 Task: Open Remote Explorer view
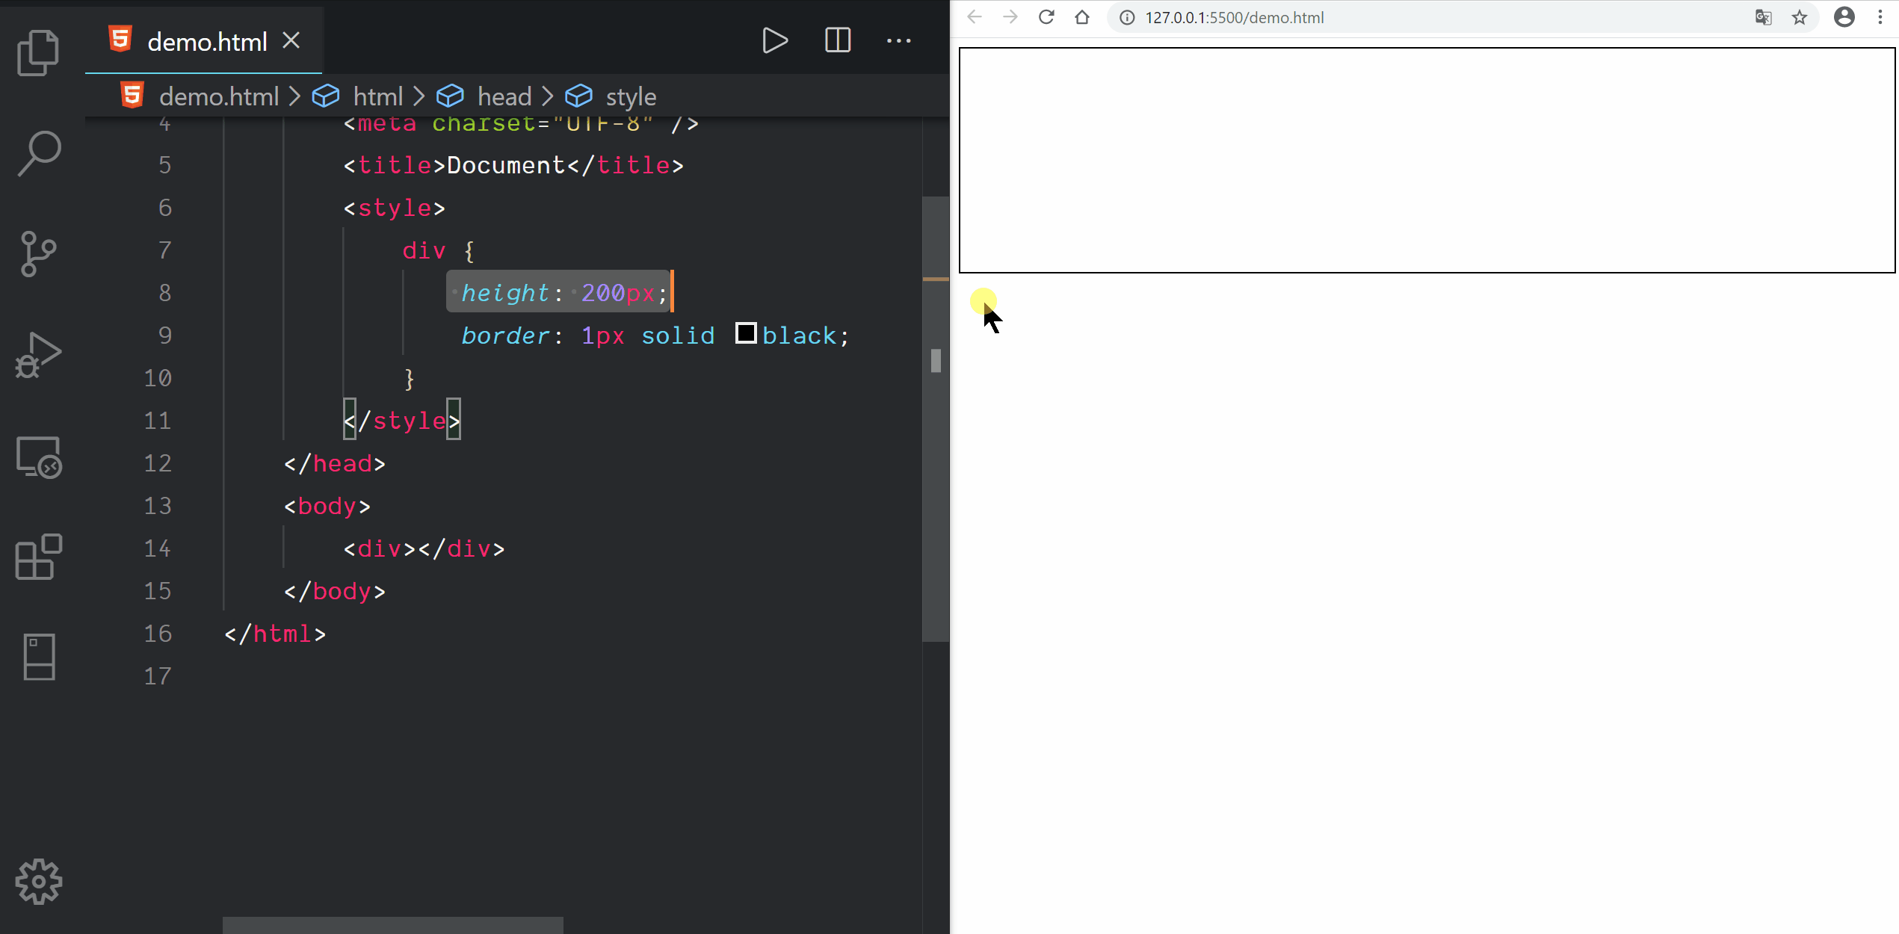pos(38,457)
